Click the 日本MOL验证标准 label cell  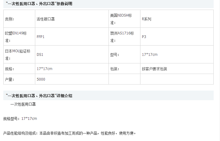click(x=18, y=55)
